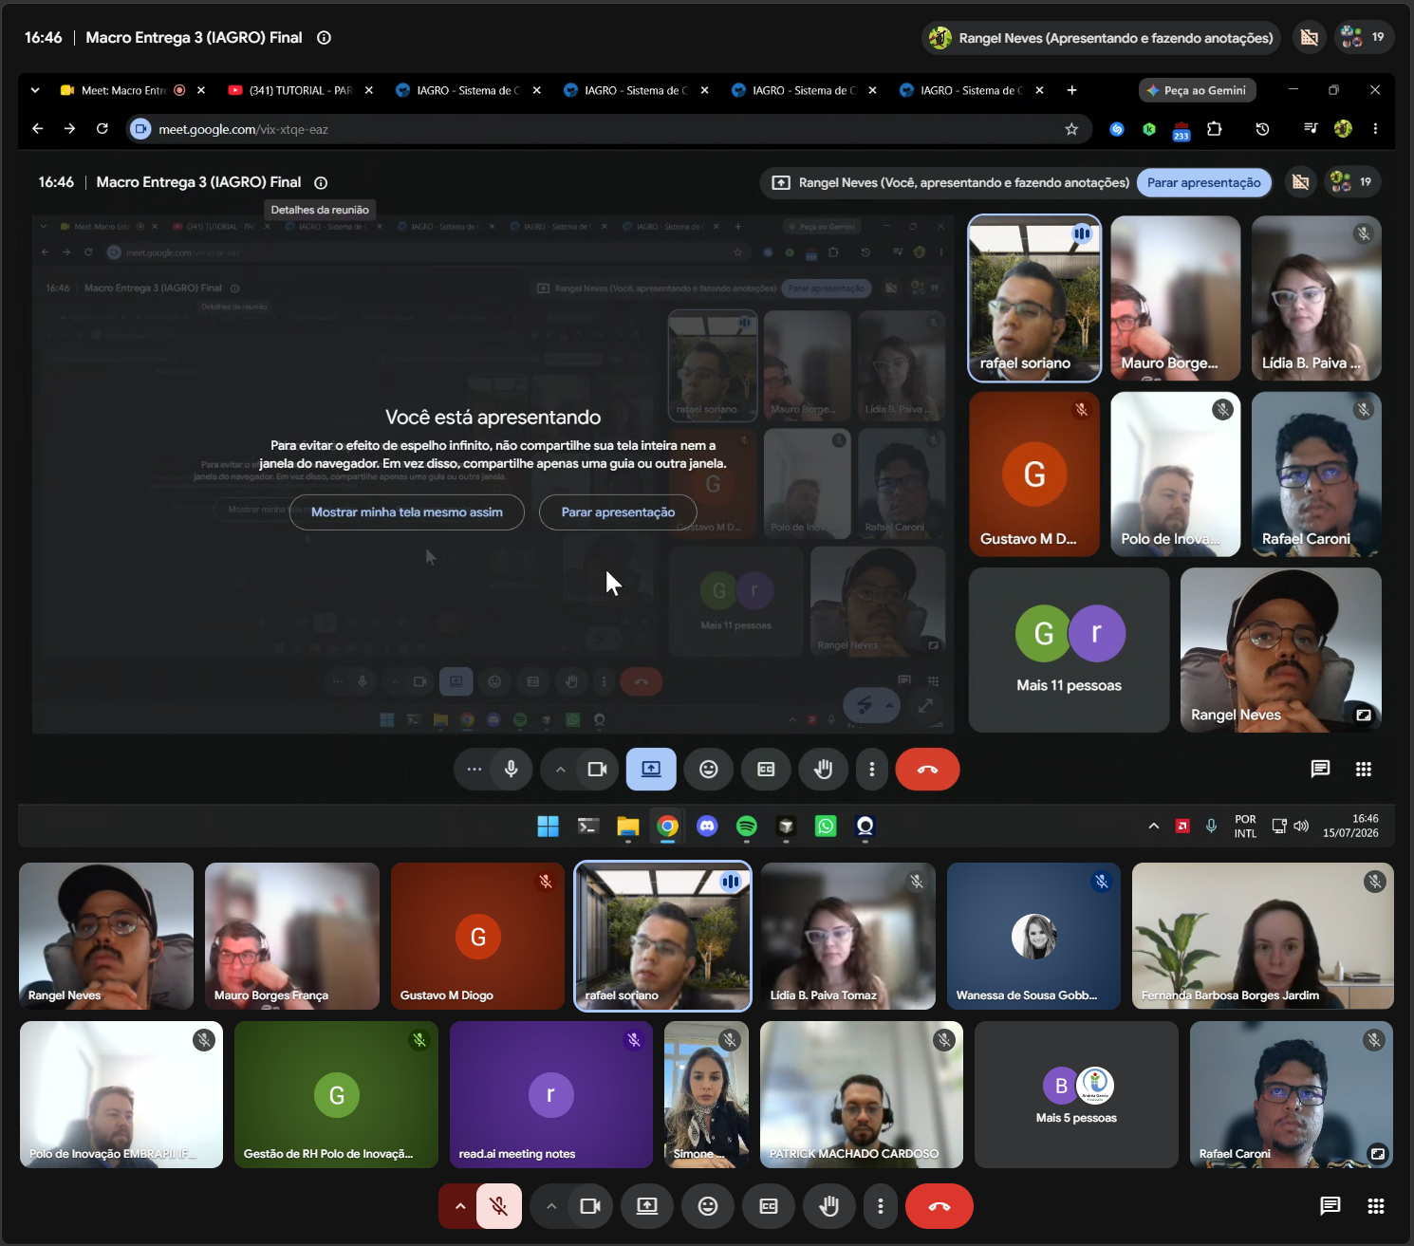This screenshot has height=1246, width=1414.
Task: Click the red leave call button at bottom
Action: 940,1206
